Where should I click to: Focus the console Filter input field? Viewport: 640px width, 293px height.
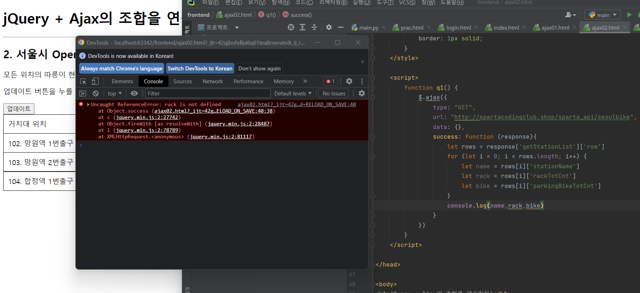[x=208, y=93]
